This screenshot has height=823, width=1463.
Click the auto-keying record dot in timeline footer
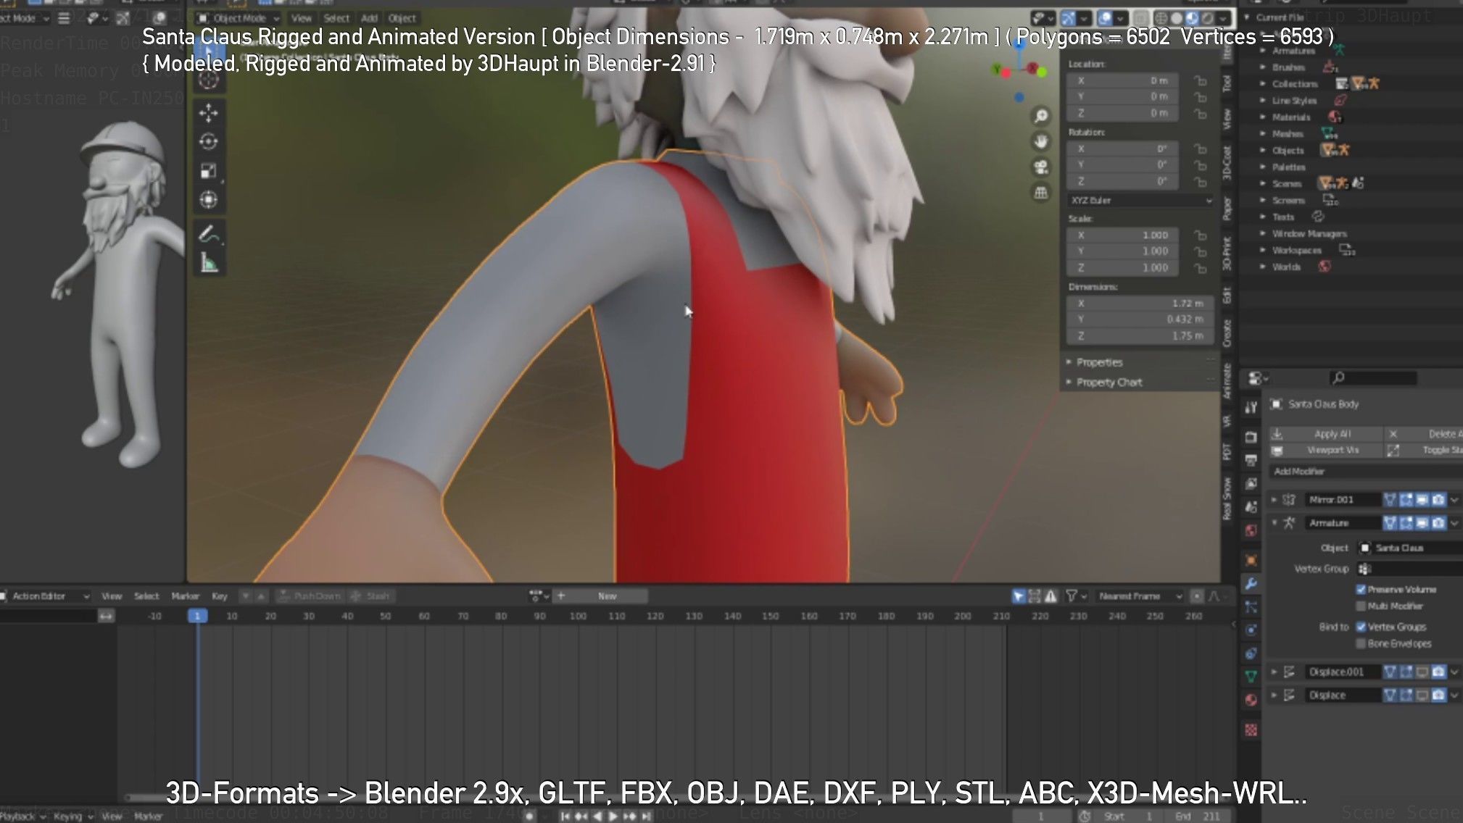530,816
